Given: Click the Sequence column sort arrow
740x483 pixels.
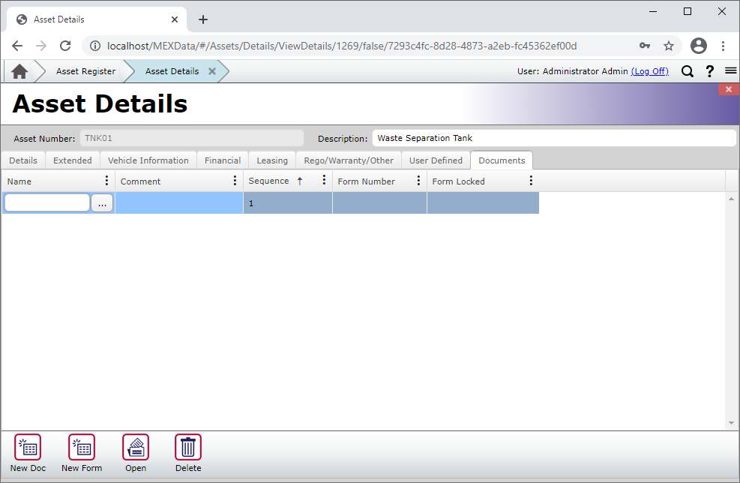Looking at the screenshot, I should (x=301, y=180).
